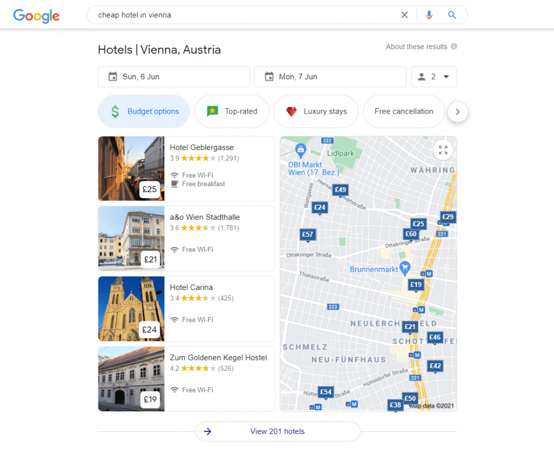Enable the Free cancellation filter
This screenshot has height=453, width=554.
[x=404, y=111]
